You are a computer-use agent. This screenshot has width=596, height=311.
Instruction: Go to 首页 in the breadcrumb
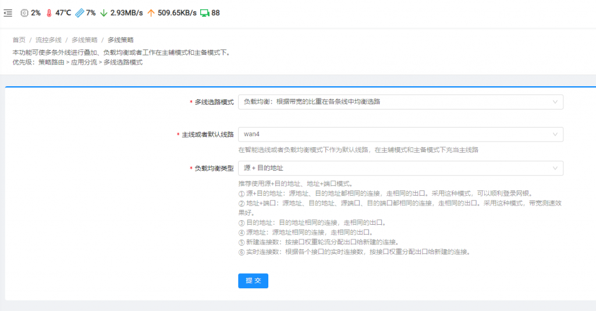coord(19,40)
